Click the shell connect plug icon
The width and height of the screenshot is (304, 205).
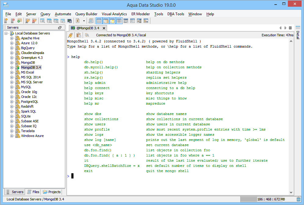tap(70, 35)
